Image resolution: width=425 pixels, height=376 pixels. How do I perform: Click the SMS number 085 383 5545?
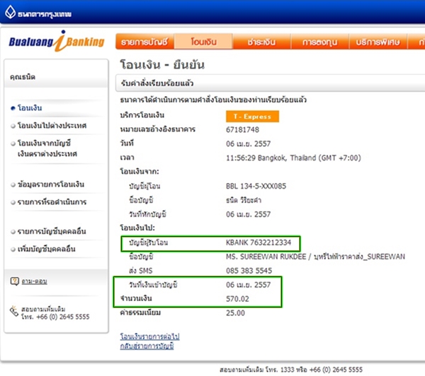(x=249, y=271)
